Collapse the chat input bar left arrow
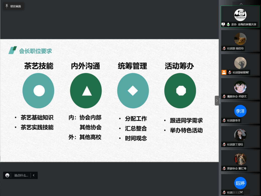Screen dimensions: 261x196 click(x=34, y=175)
